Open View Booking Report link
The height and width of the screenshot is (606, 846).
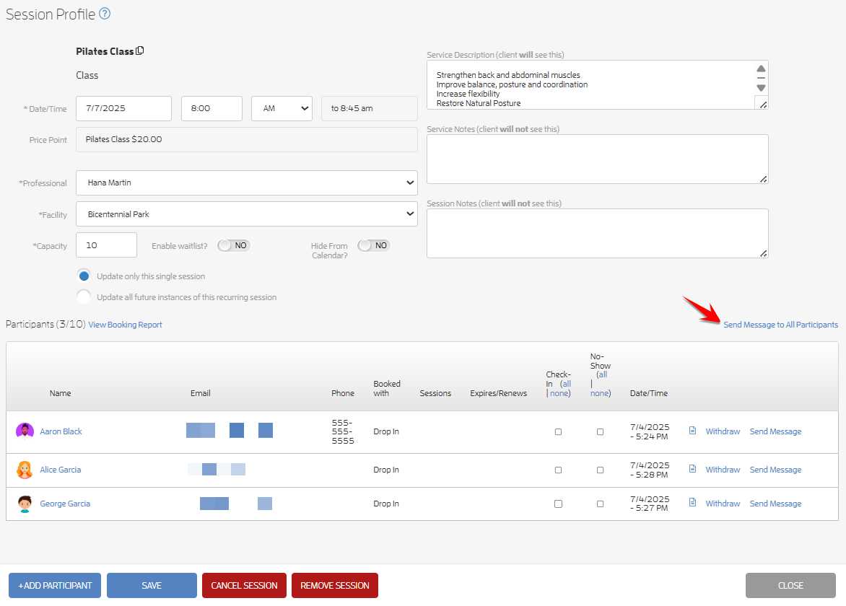click(x=125, y=325)
